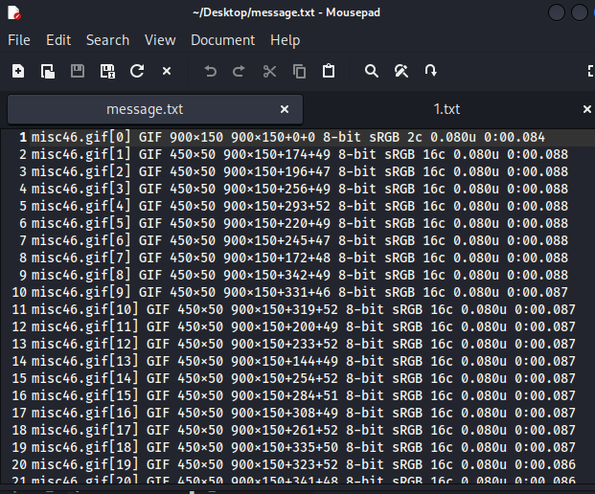Close the message.txt tab

285,109
